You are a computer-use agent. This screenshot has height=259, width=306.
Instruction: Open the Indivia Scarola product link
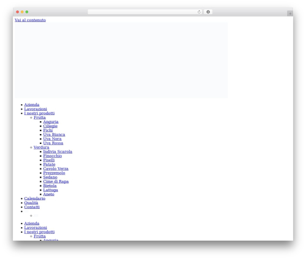[58, 152]
